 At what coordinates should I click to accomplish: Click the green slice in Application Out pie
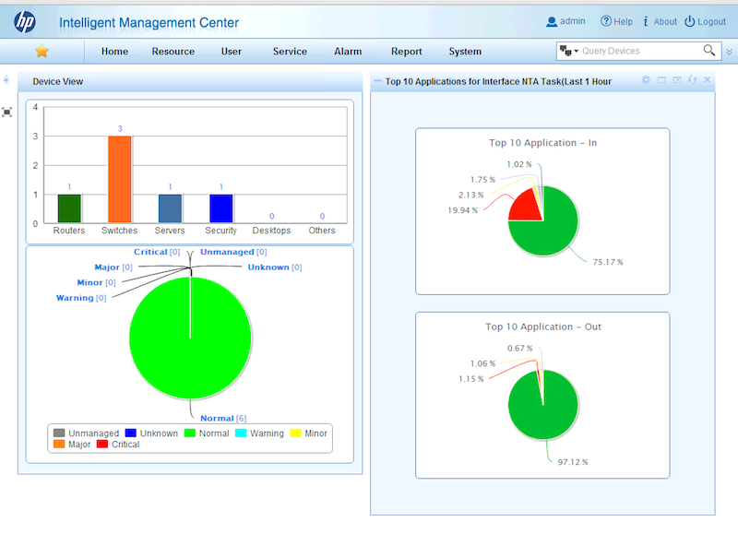(x=542, y=407)
